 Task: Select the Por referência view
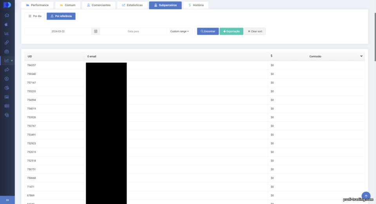(x=61, y=16)
